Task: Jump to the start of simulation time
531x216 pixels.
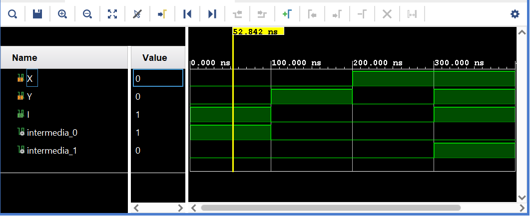Action: click(187, 14)
